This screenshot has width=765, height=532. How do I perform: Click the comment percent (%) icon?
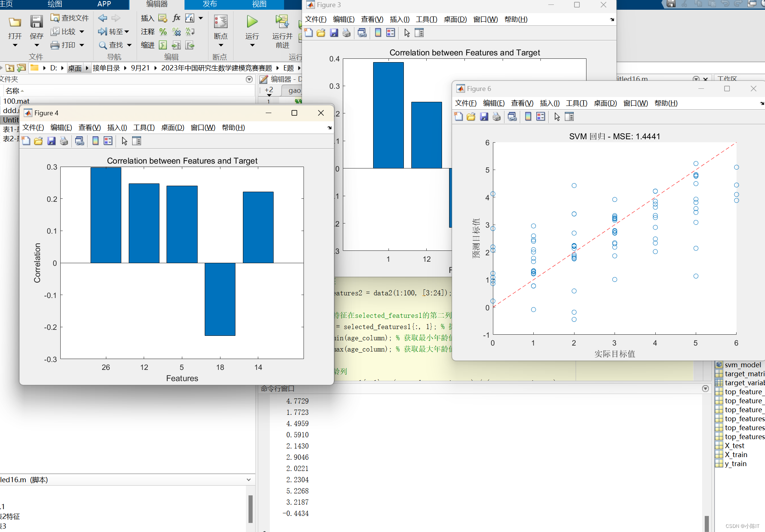[x=163, y=32]
